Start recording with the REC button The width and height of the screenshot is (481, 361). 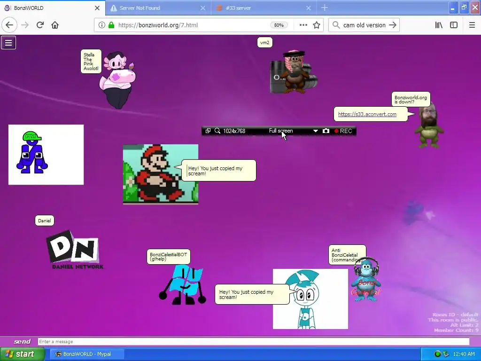click(343, 131)
